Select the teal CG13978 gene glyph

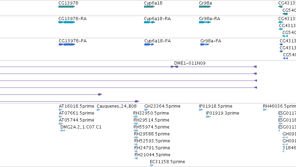(67, 7)
